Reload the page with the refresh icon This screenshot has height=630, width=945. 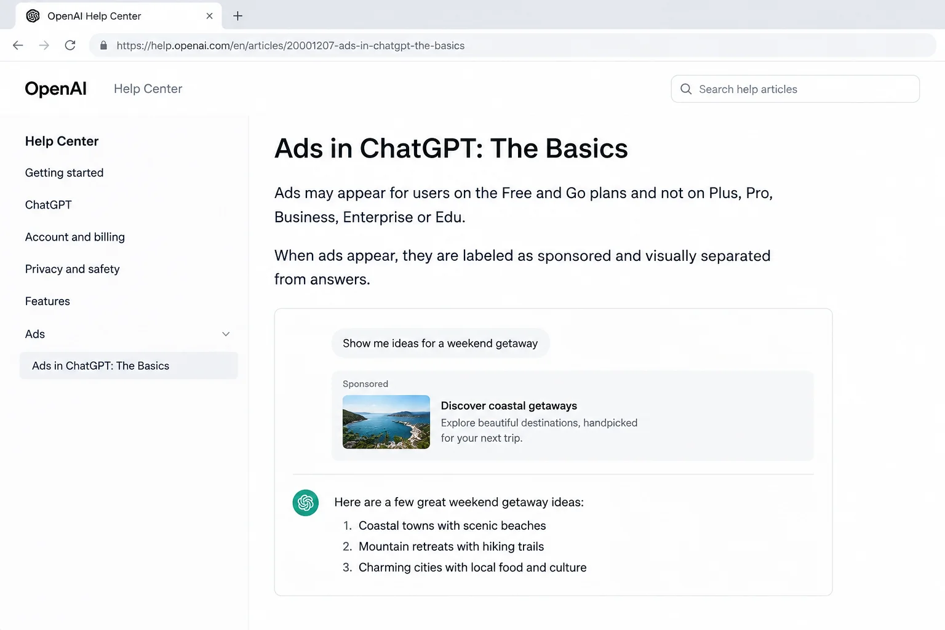coord(70,45)
